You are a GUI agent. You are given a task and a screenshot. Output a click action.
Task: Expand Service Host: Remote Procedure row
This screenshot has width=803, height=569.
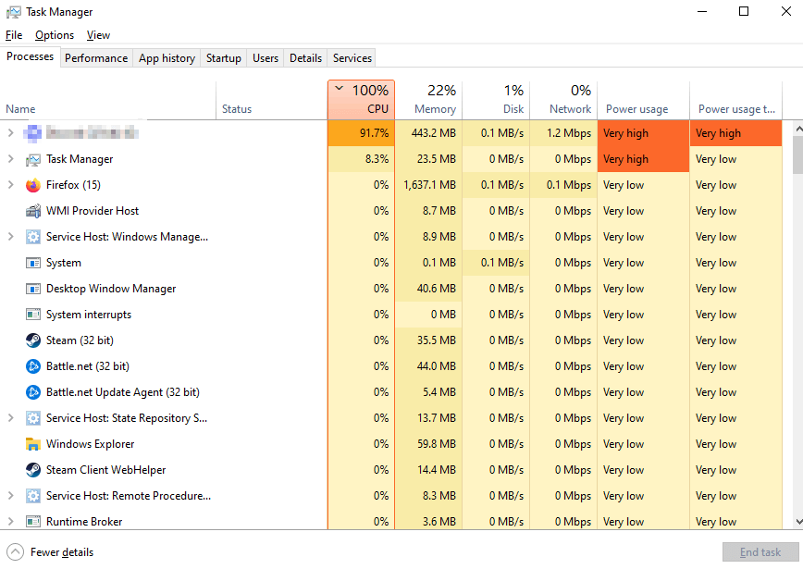pos(11,496)
